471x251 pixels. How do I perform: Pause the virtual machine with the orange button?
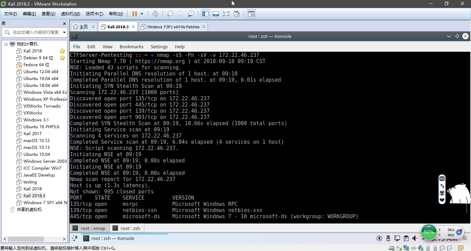point(134,14)
